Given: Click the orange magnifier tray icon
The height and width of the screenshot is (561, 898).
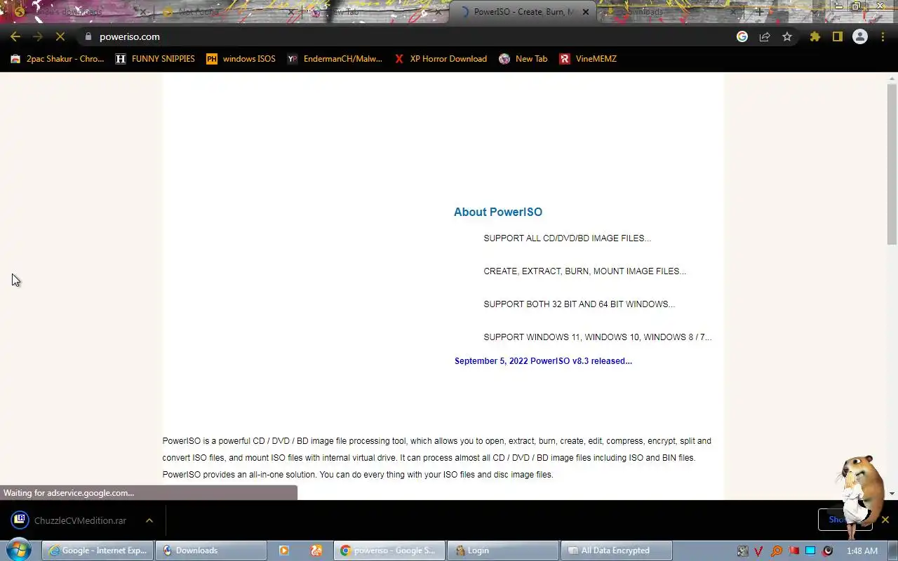Looking at the screenshot, I should (x=777, y=551).
